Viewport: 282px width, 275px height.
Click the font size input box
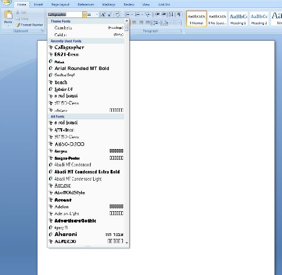(x=91, y=15)
